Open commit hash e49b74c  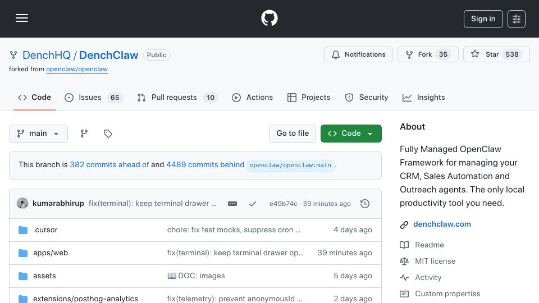pos(283,204)
